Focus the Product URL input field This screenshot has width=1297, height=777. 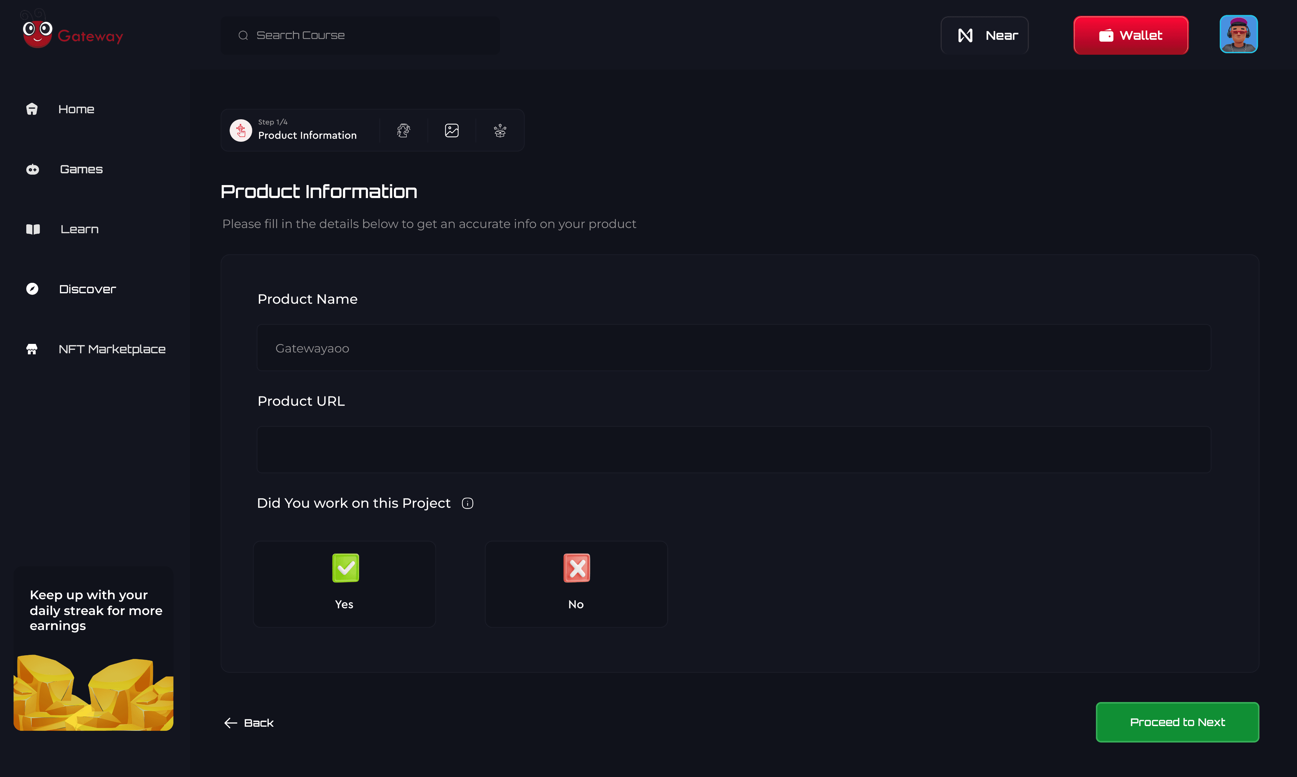tap(733, 449)
